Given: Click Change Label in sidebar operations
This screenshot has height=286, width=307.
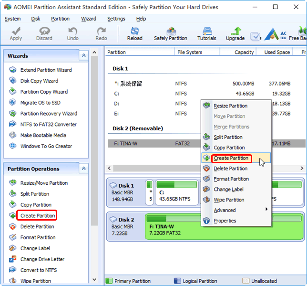Looking at the screenshot, I should pos(30,248).
